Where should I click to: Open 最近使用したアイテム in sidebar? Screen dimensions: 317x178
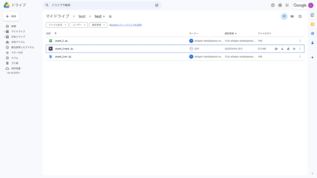coord(23,47)
